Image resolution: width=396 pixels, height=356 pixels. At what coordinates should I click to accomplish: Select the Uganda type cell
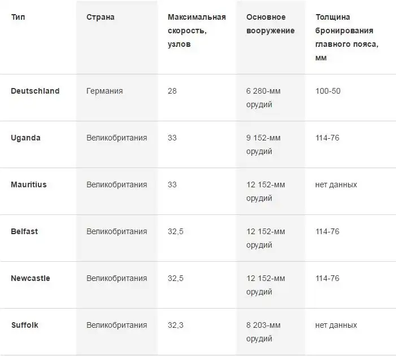click(26, 138)
